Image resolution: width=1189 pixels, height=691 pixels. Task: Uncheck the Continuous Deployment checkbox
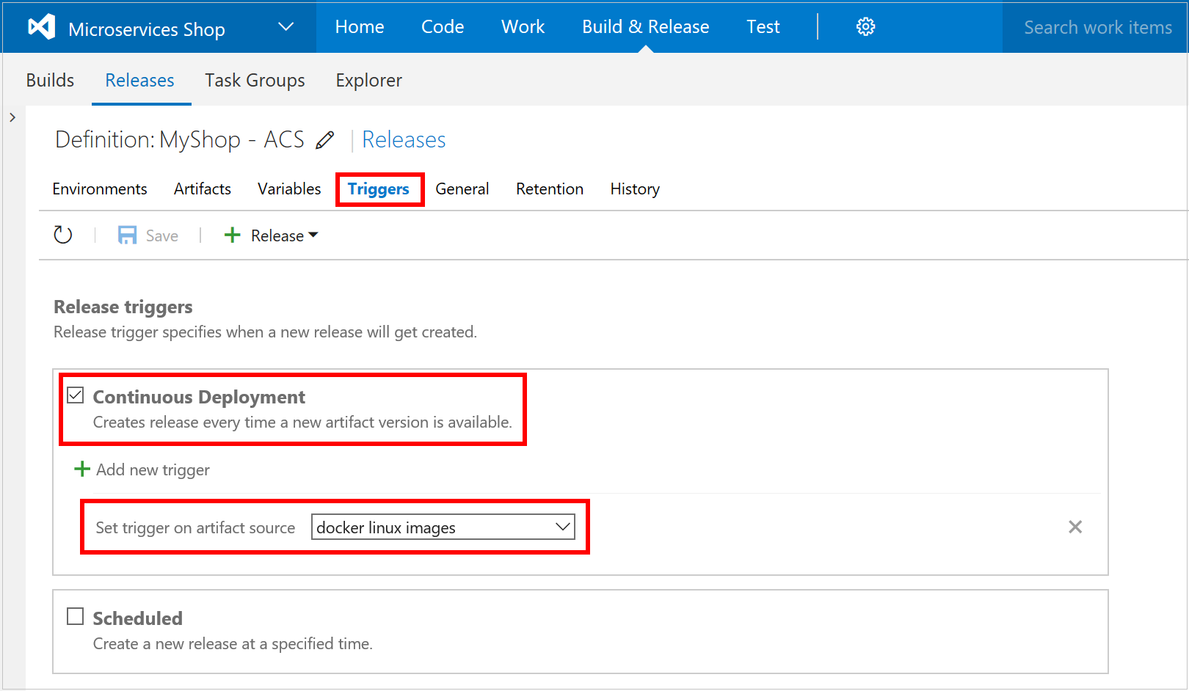pos(75,395)
